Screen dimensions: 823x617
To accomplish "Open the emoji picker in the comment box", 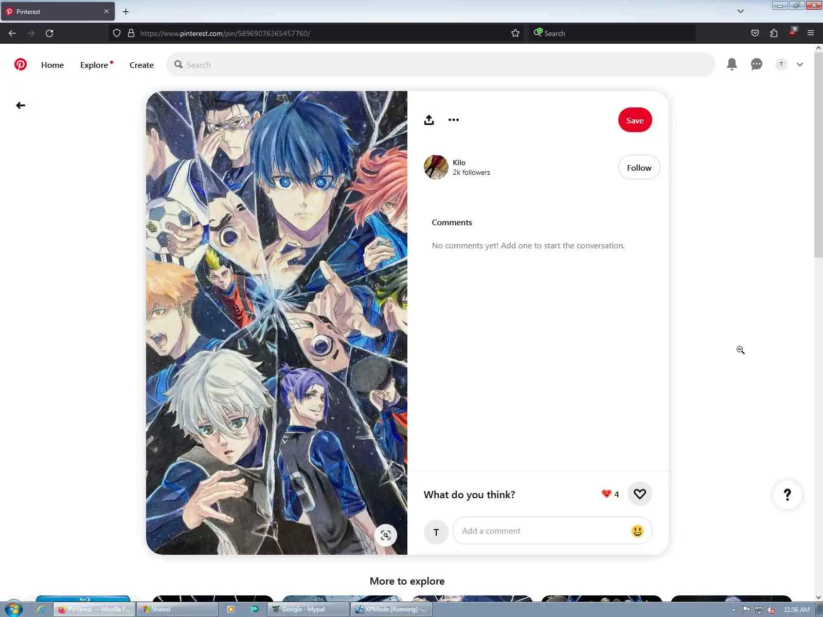I will (x=637, y=531).
